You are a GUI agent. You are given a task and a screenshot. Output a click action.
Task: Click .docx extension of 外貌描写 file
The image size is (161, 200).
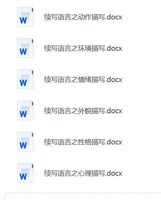click(113, 111)
